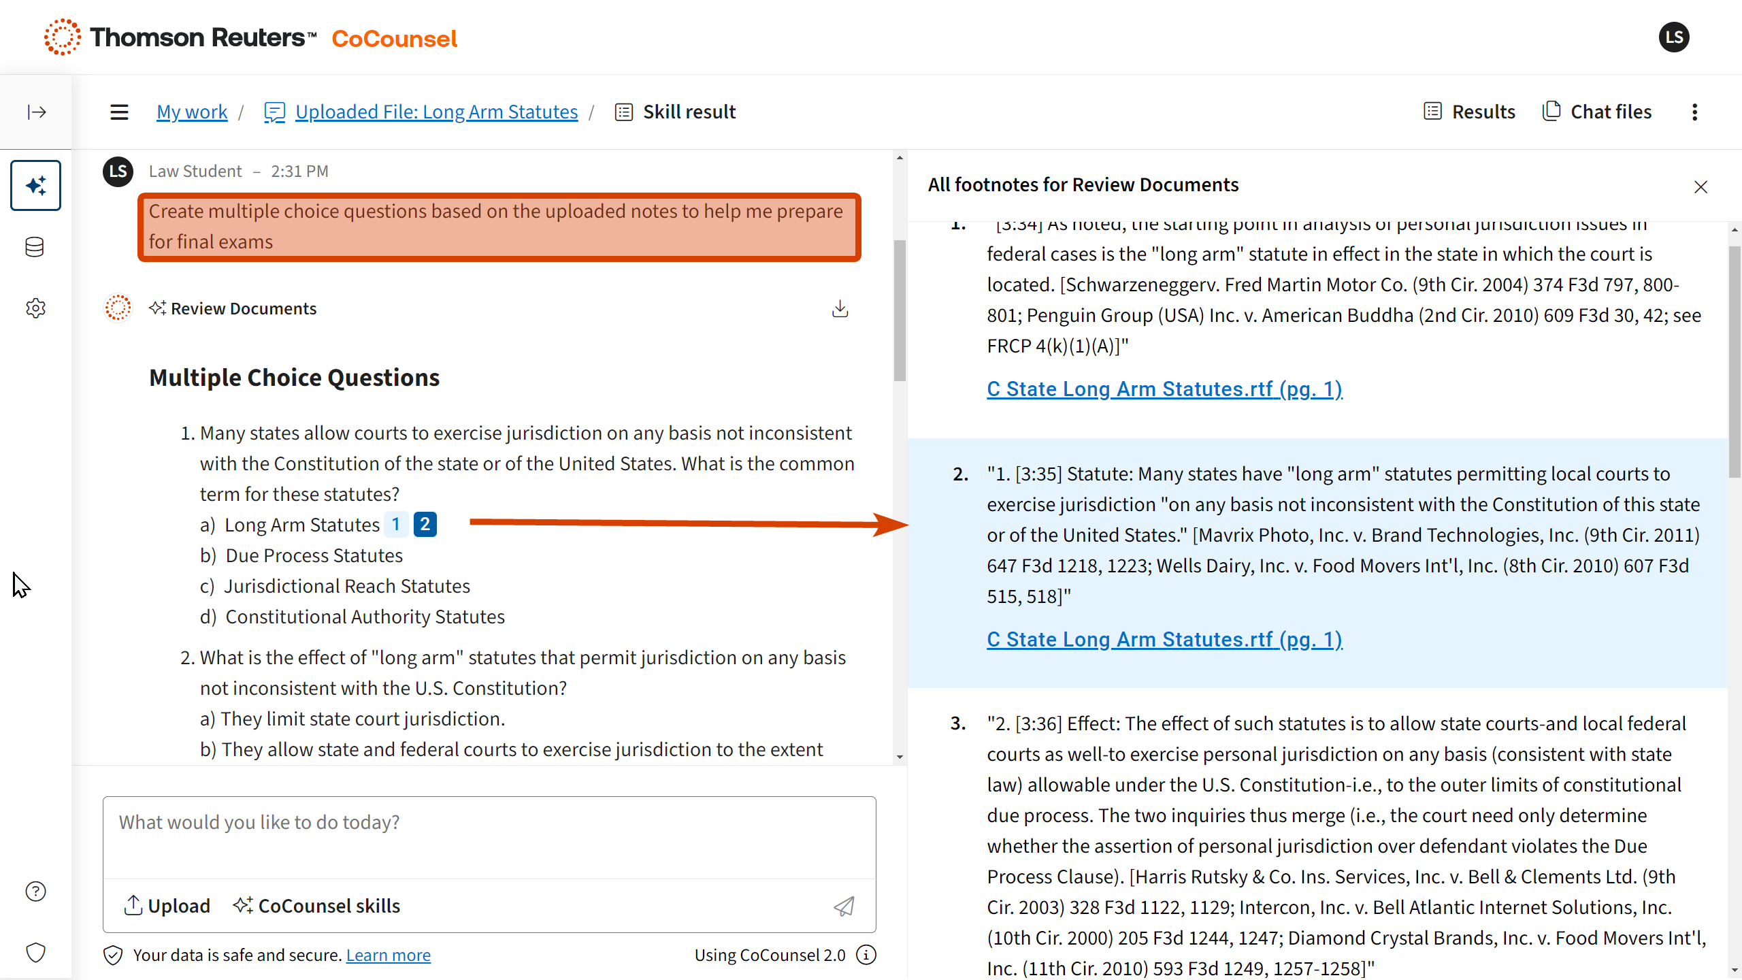The height and width of the screenshot is (980, 1742).
Task: Open the three-dot more options menu
Action: [1694, 112]
